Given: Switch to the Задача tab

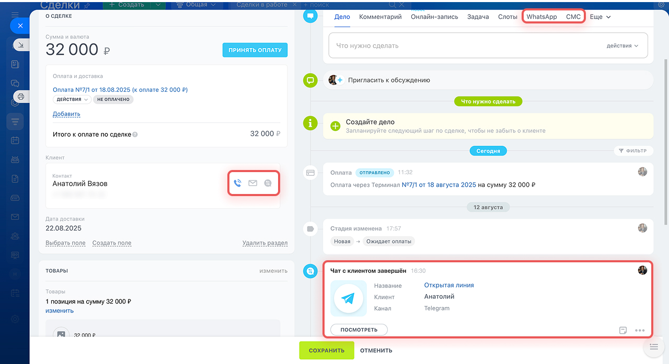Looking at the screenshot, I should click(x=478, y=17).
